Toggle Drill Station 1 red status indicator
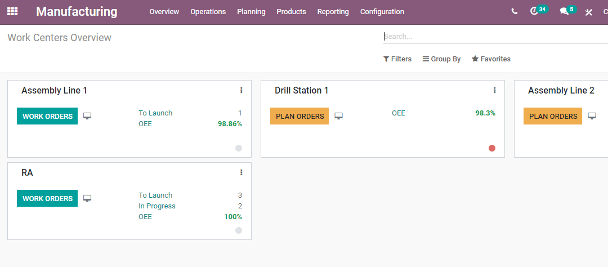This screenshot has width=608, height=267. click(492, 148)
